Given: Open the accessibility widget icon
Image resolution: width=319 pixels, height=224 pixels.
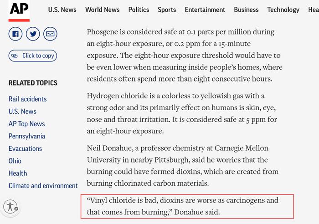Looking at the screenshot, I should pyautogui.click(x=10, y=207).
